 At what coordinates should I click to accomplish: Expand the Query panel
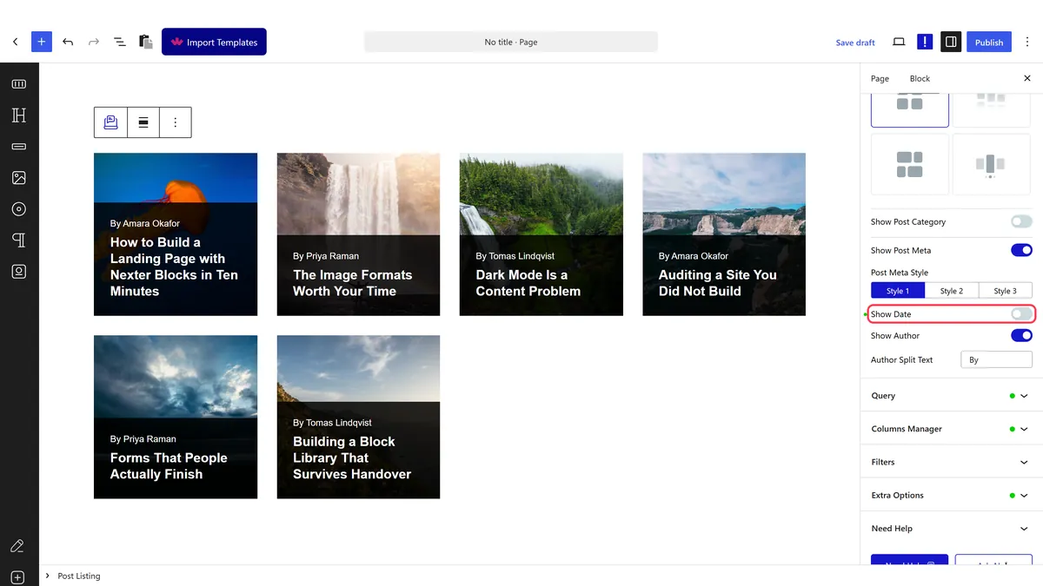click(951, 395)
